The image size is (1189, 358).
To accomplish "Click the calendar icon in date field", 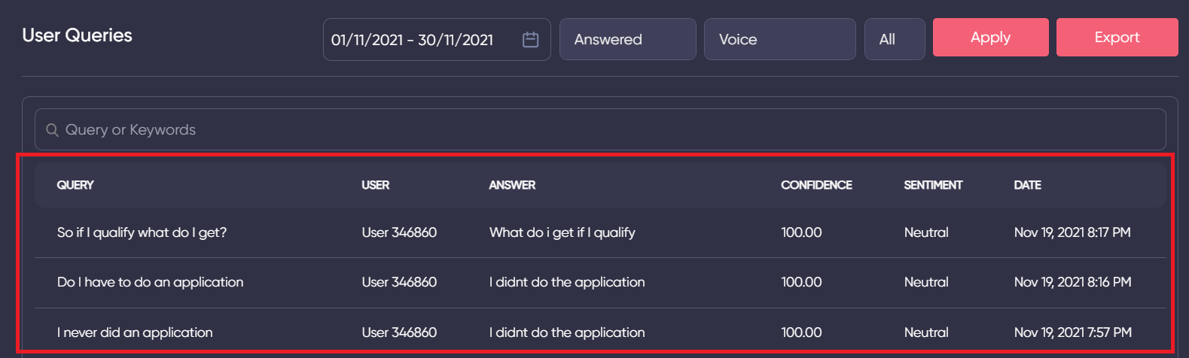I will [x=530, y=40].
